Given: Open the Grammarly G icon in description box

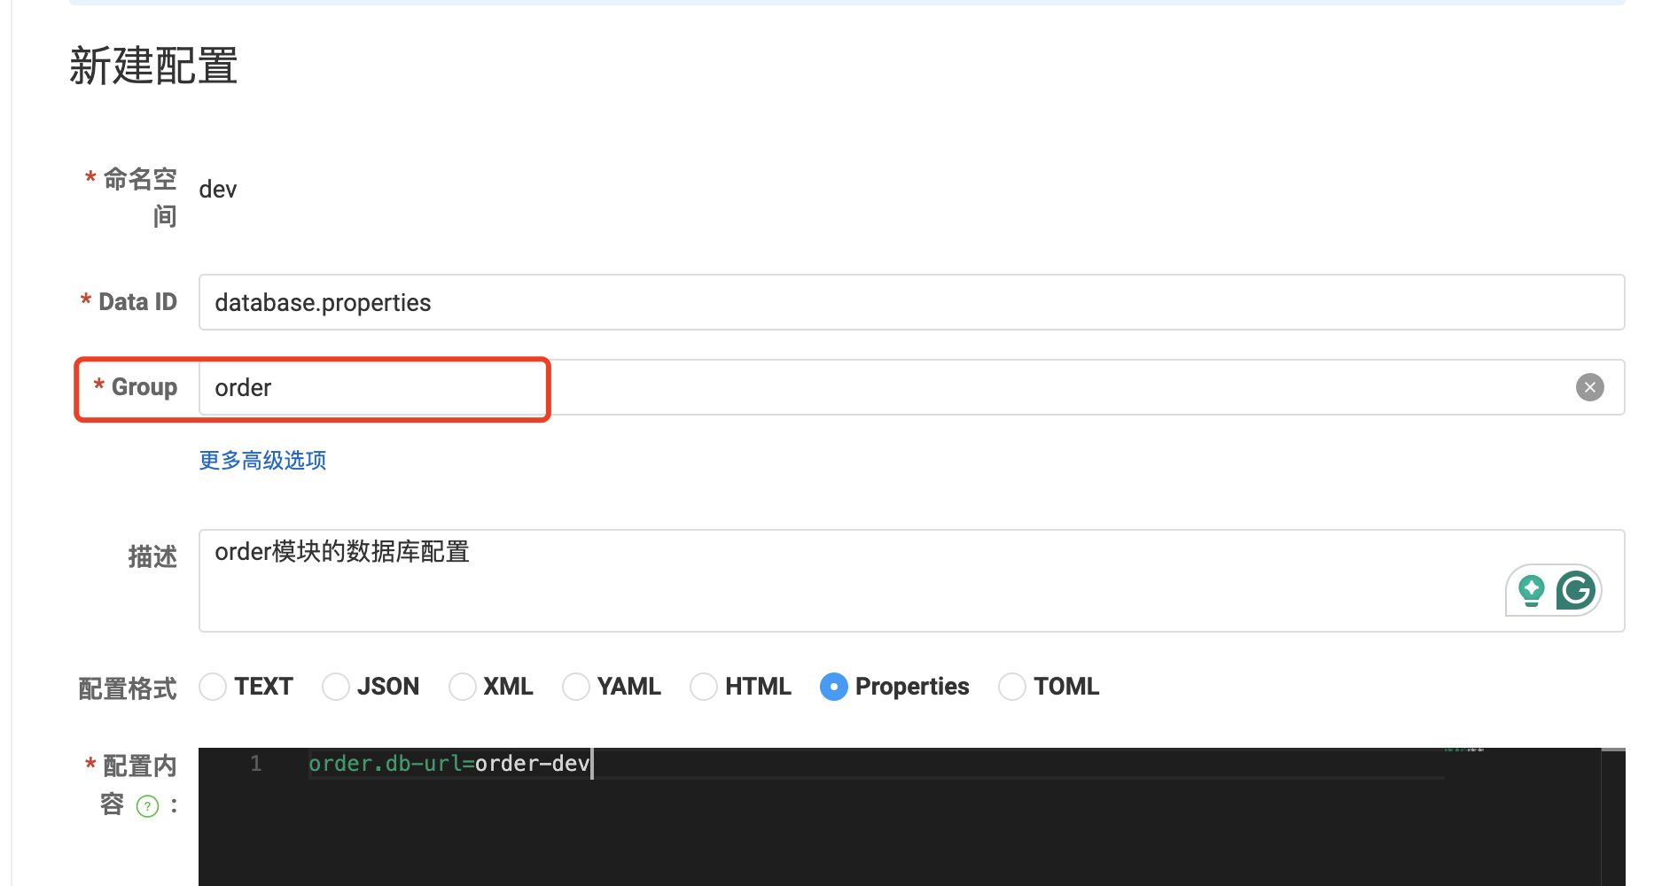Looking at the screenshot, I should point(1575,590).
